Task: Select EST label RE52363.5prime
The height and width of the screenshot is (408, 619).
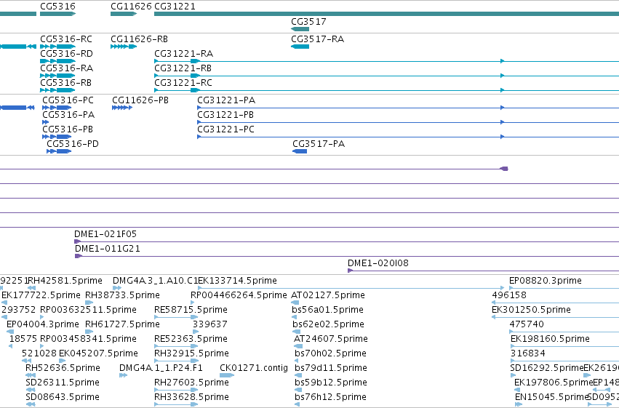Action: (191, 339)
